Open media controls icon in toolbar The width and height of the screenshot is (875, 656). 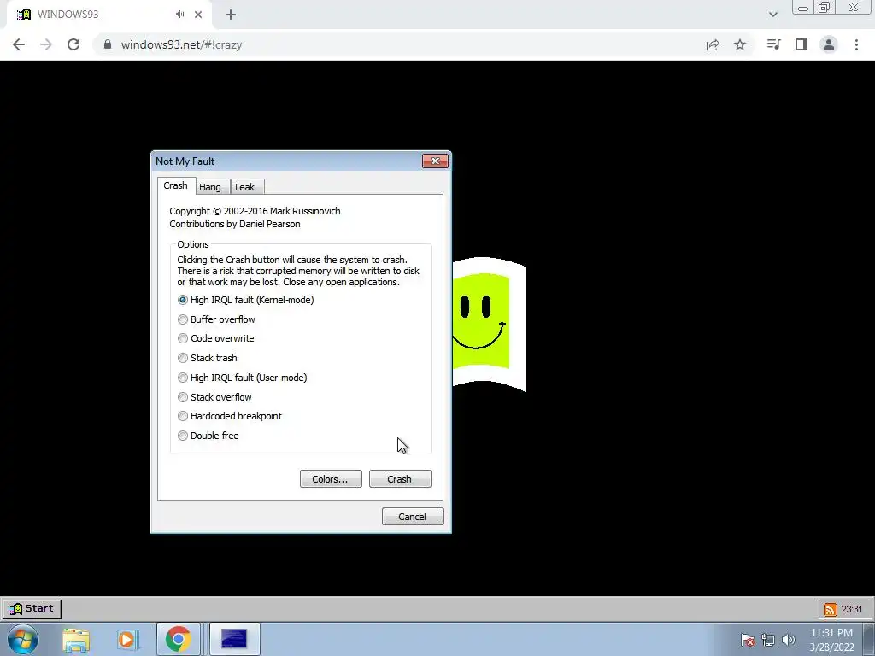(773, 44)
